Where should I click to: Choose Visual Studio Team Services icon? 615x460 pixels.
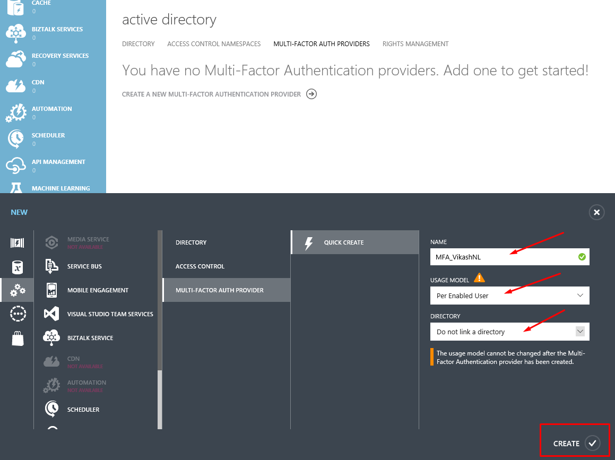51,314
